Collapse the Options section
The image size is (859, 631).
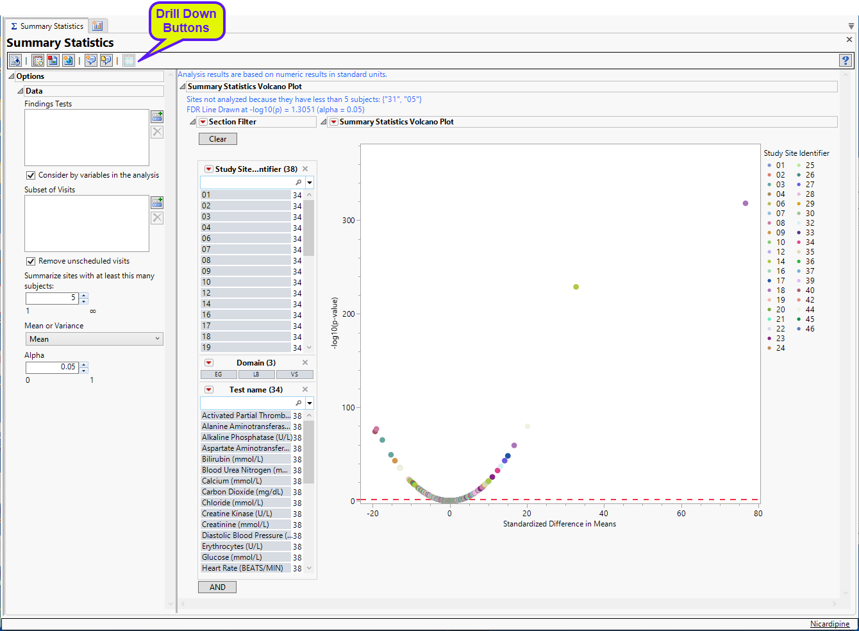click(x=10, y=76)
